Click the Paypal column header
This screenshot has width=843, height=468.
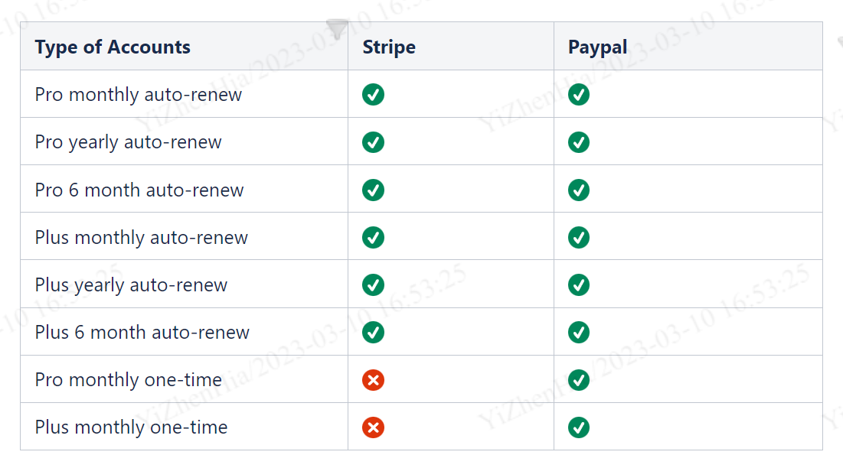tap(597, 47)
